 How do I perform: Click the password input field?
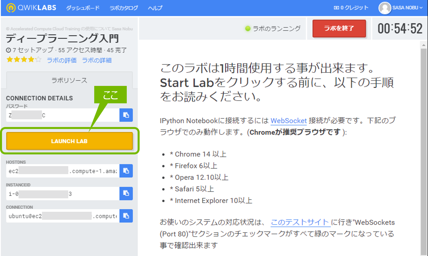point(63,115)
